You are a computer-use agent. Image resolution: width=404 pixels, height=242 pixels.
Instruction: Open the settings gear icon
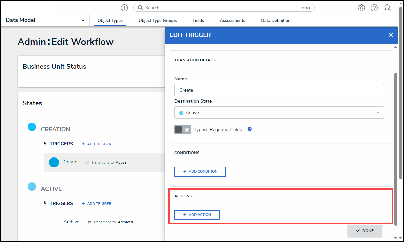(x=361, y=8)
